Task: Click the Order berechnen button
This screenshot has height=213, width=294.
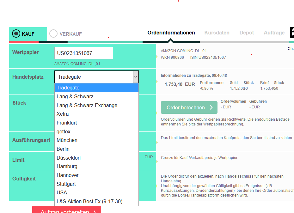Action: click(x=189, y=107)
